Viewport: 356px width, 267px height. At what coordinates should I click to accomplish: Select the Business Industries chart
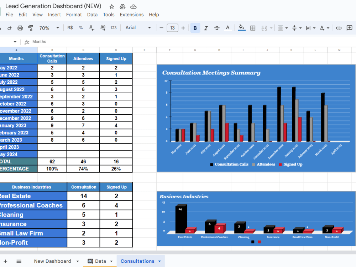256,219
